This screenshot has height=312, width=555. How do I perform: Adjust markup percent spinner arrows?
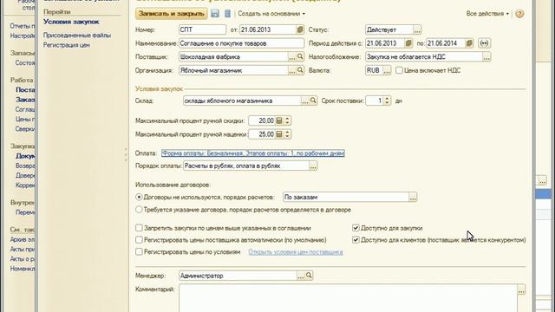click(x=287, y=134)
